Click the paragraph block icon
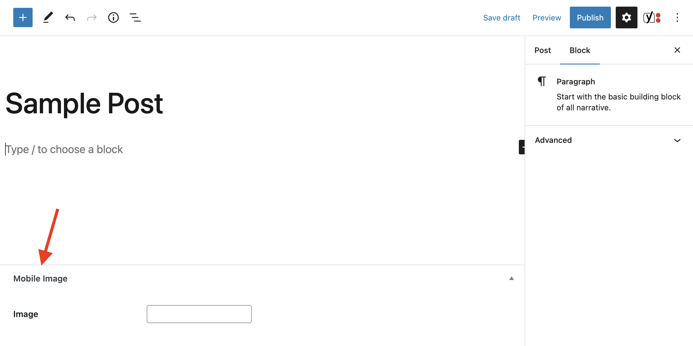The height and width of the screenshot is (346, 693). pyautogui.click(x=542, y=81)
